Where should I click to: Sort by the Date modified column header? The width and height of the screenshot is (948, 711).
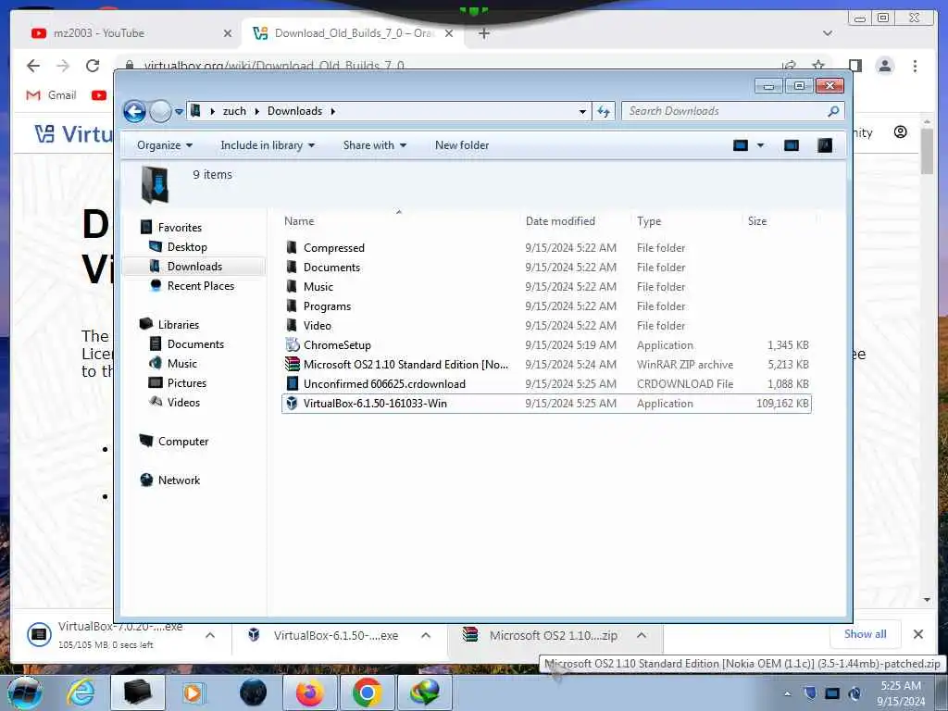coord(560,221)
